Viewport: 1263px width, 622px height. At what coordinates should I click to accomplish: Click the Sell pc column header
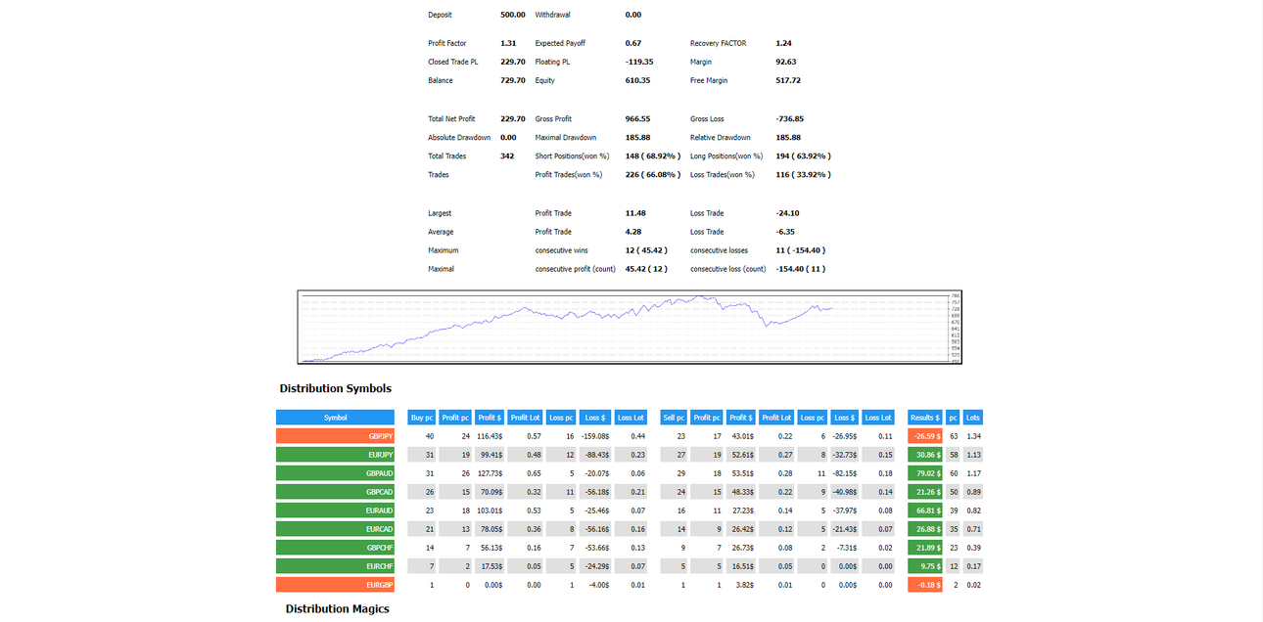point(674,418)
